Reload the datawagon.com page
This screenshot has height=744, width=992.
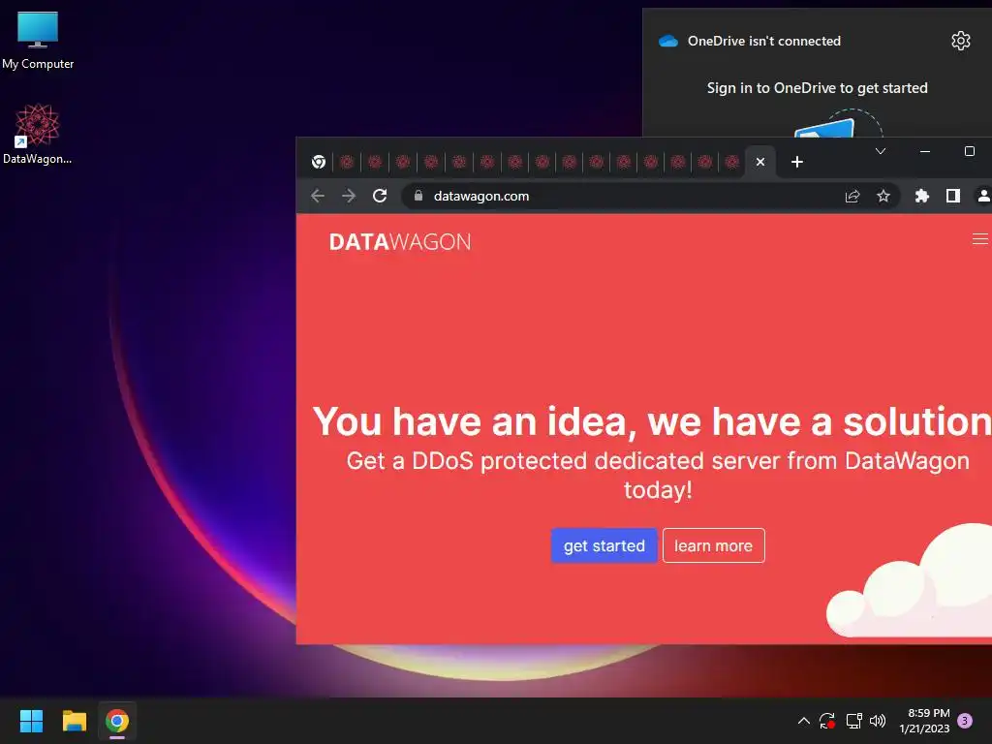click(380, 196)
